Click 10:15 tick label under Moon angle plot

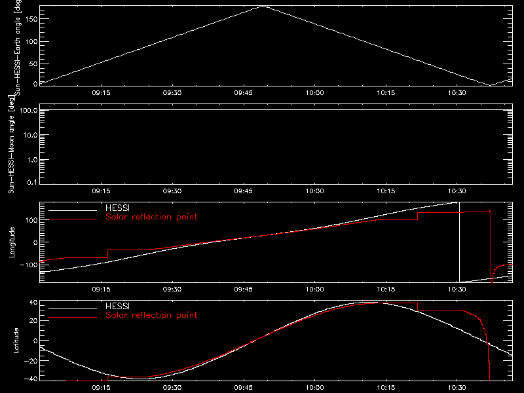tap(386, 191)
